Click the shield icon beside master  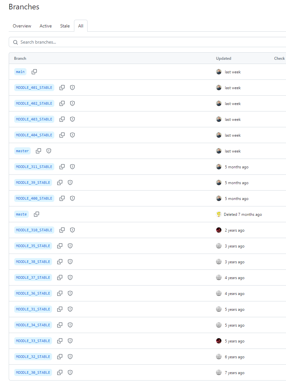coord(49,151)
